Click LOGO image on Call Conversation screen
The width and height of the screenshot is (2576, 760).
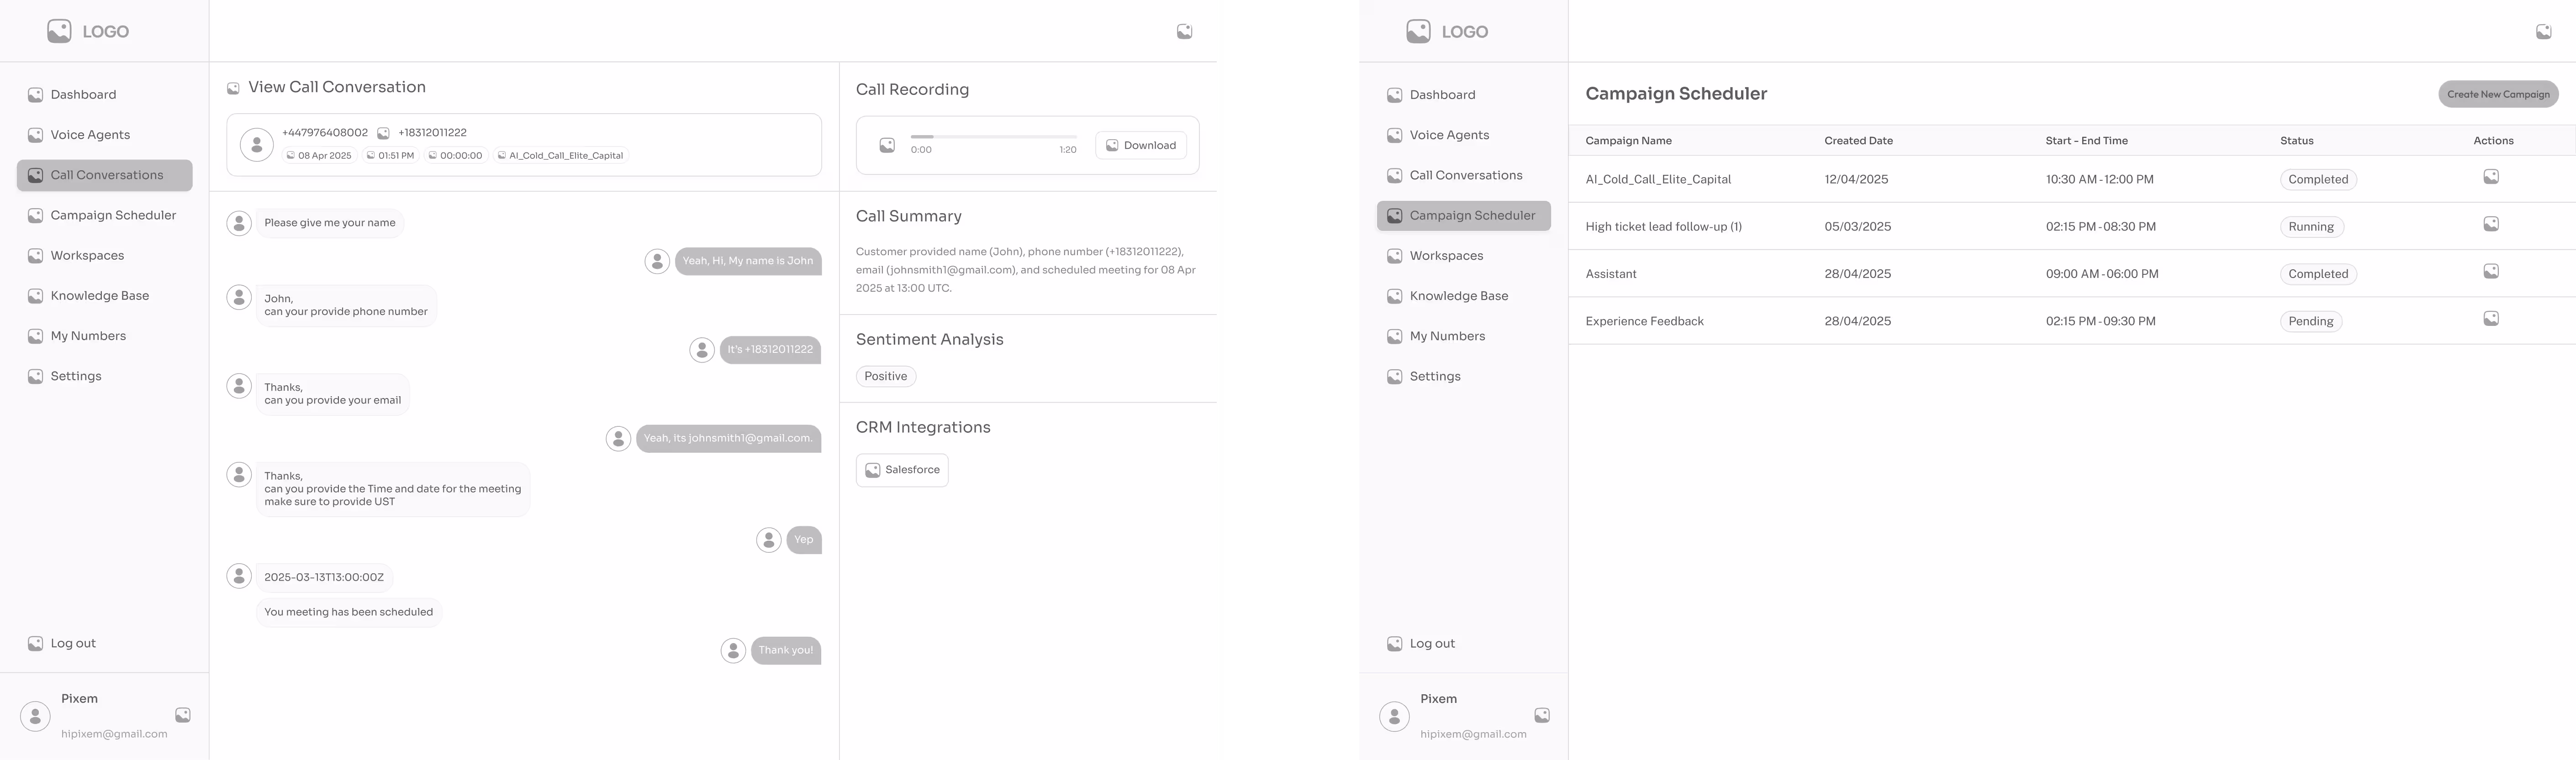(x=59, y=31)
